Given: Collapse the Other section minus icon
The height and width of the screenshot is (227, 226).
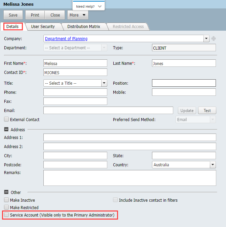Looking at the screenshot, I should (6, 192).
